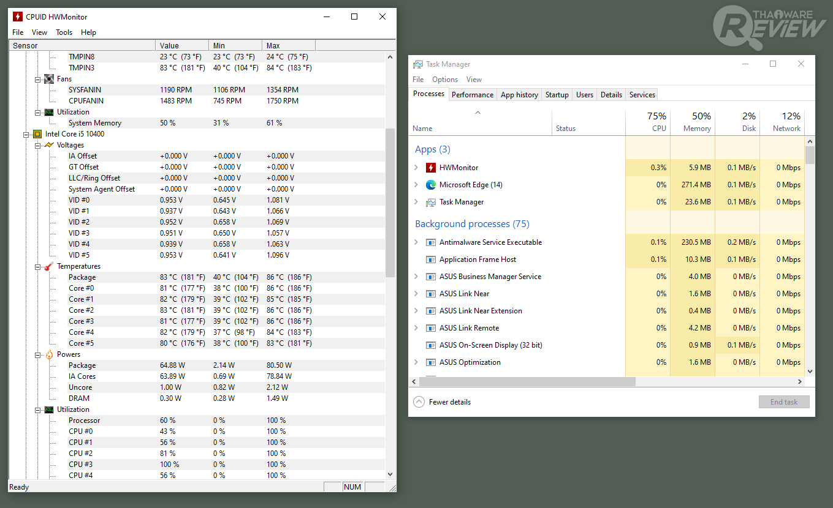Collapse the Intel Core i5 10400 tree node
Screen dimensions: 833x508
pos(26,134)
